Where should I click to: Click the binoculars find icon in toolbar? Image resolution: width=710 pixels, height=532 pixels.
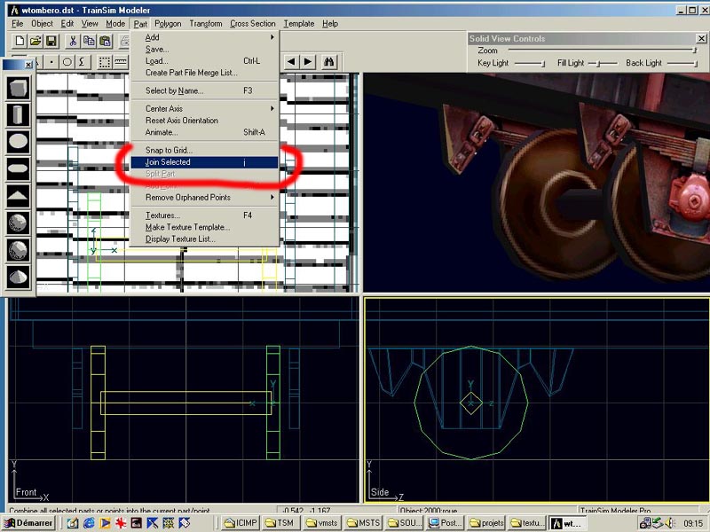329,61
